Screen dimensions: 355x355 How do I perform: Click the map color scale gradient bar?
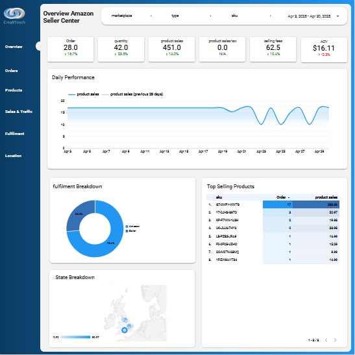click(x=75, y=337)
